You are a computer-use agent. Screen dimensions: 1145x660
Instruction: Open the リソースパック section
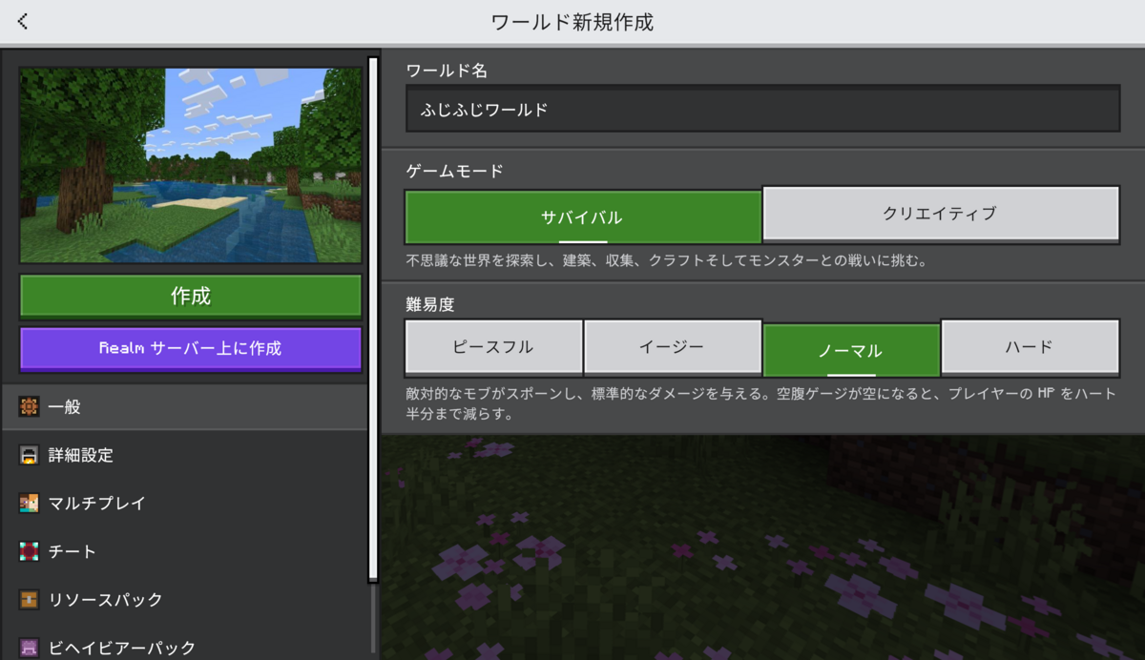184,600
